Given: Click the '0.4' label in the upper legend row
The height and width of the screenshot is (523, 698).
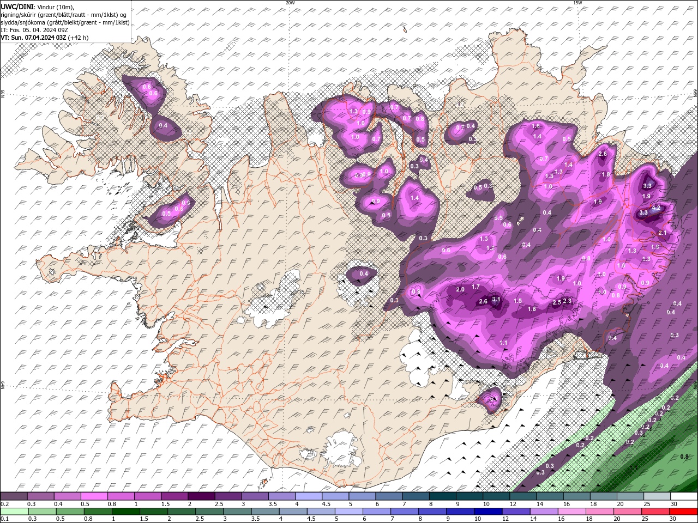Looking at the screenshot, I should coord(58,504).
